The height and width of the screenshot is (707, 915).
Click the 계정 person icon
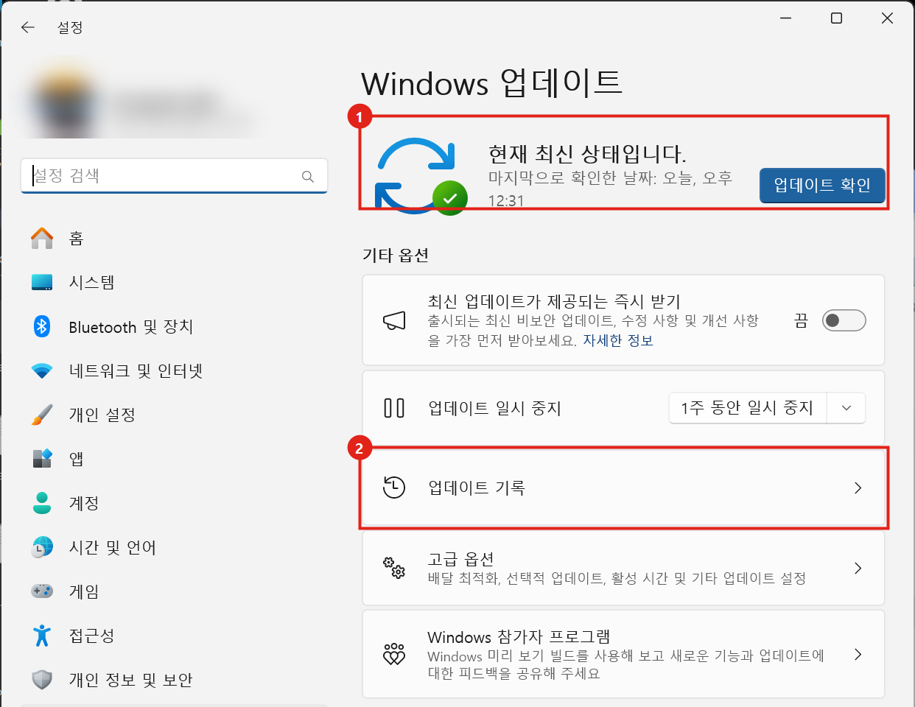click(42, 503)
